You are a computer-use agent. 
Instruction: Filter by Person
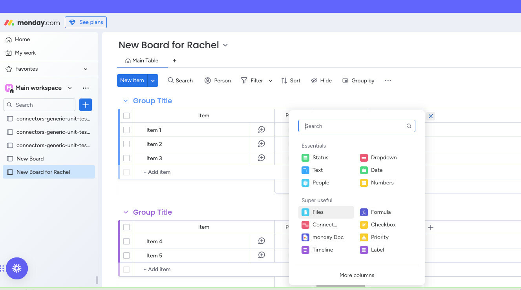(218, 80)
